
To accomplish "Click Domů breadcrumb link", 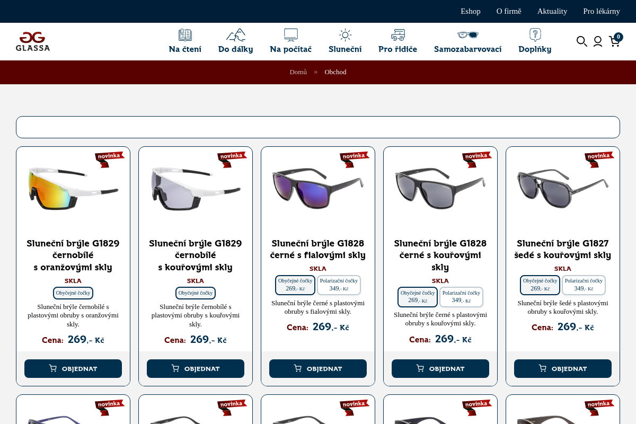I will pos(298,72).
